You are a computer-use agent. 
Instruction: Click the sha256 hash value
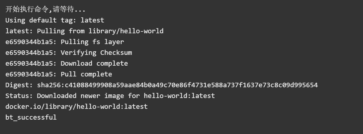pos(177,85)
